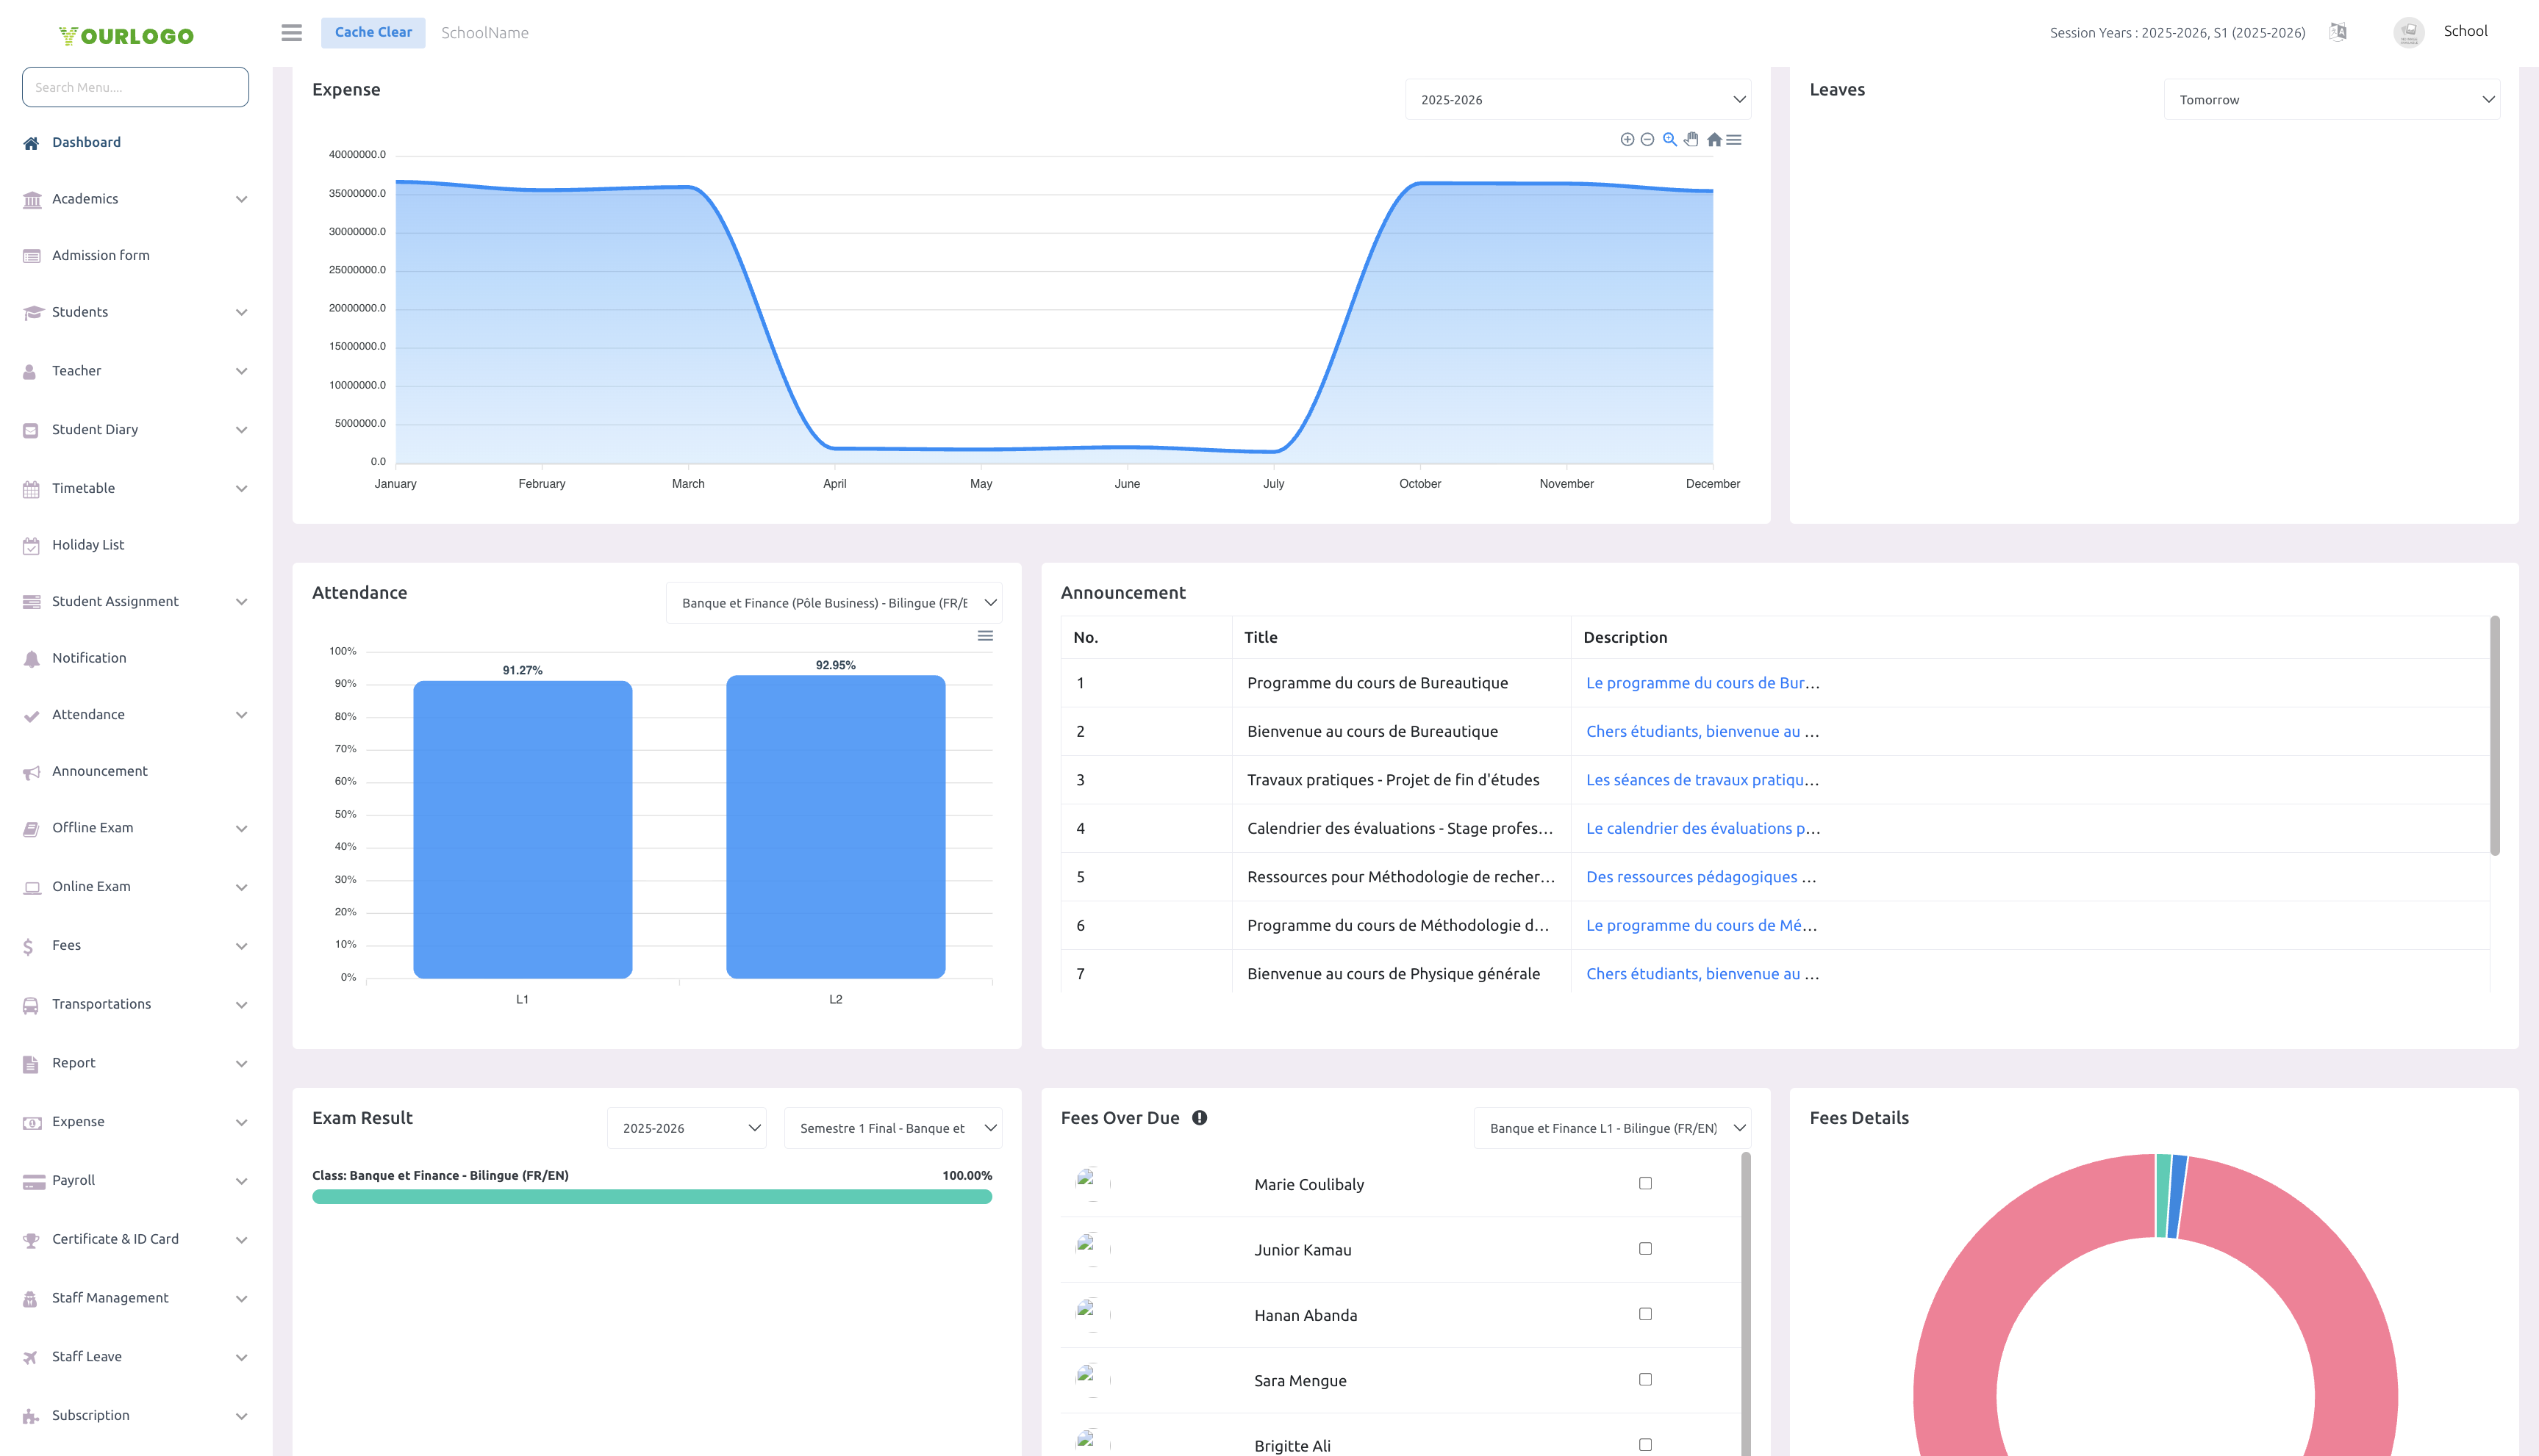Open the Leaves Tomorrow dropdown
2539x1456 pixels.
tap(2332, 99)
